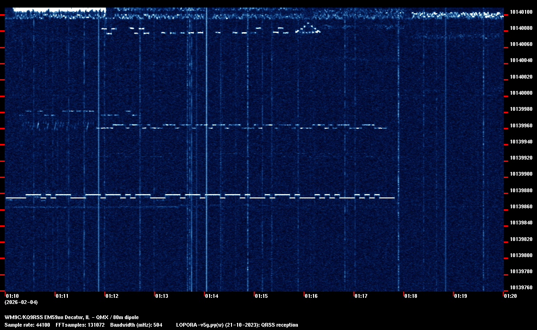Click the signal trace near 10139960
Viewport: 537px width, 330px height.
(x=237, y=127)
